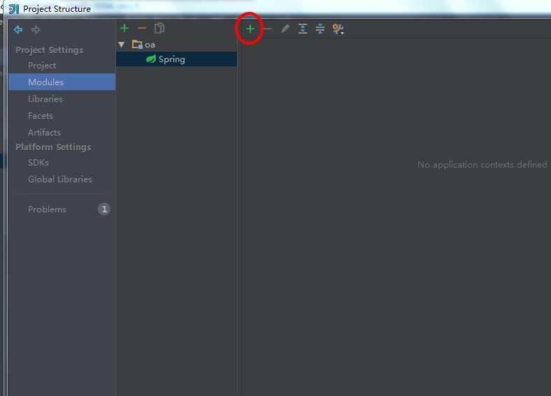Collapse all contexts icon
This screenshot has width=551, height=396.
(320, 29)
